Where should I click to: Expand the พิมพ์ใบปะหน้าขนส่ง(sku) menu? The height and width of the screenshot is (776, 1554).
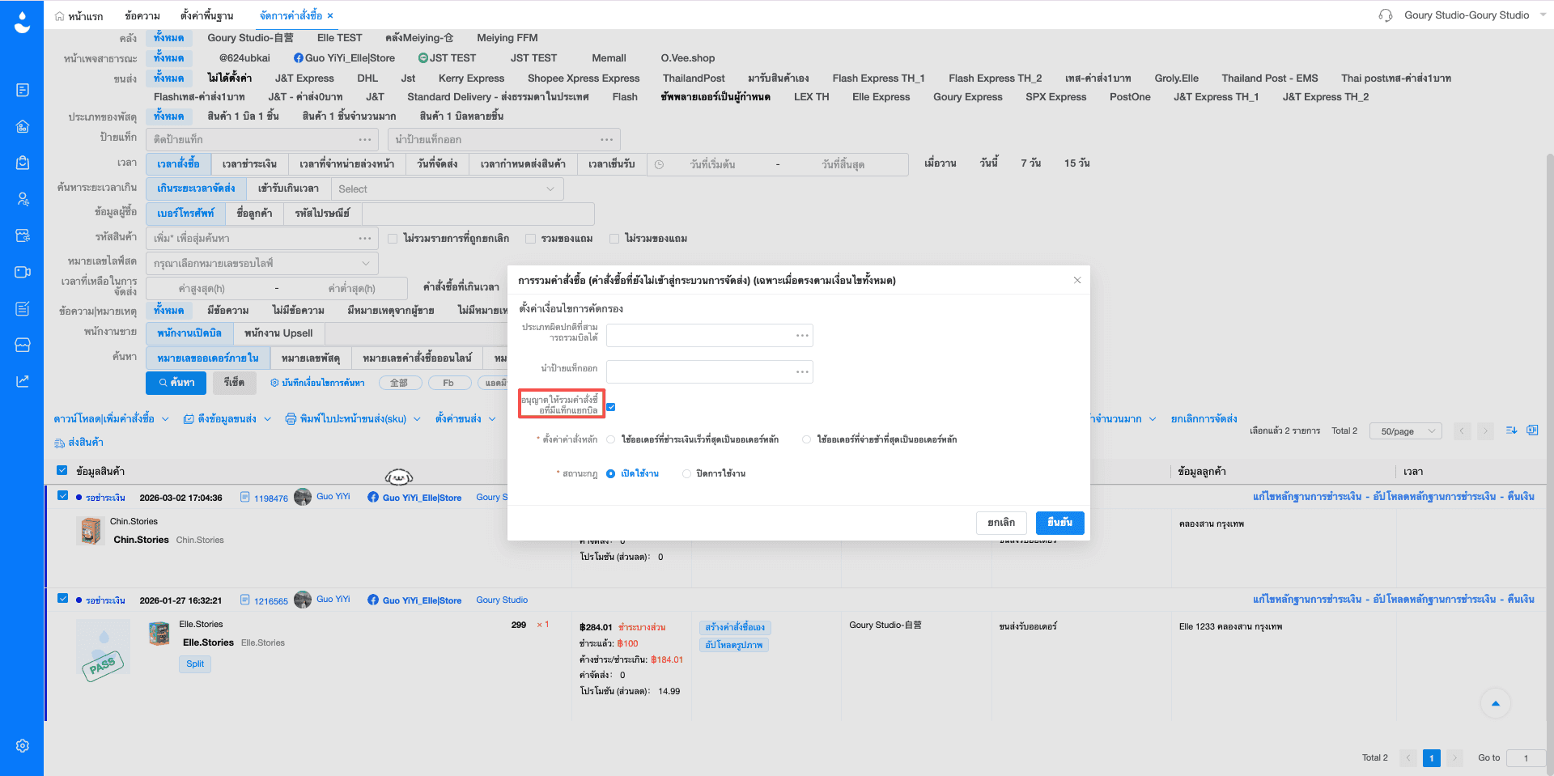(353, 419)
